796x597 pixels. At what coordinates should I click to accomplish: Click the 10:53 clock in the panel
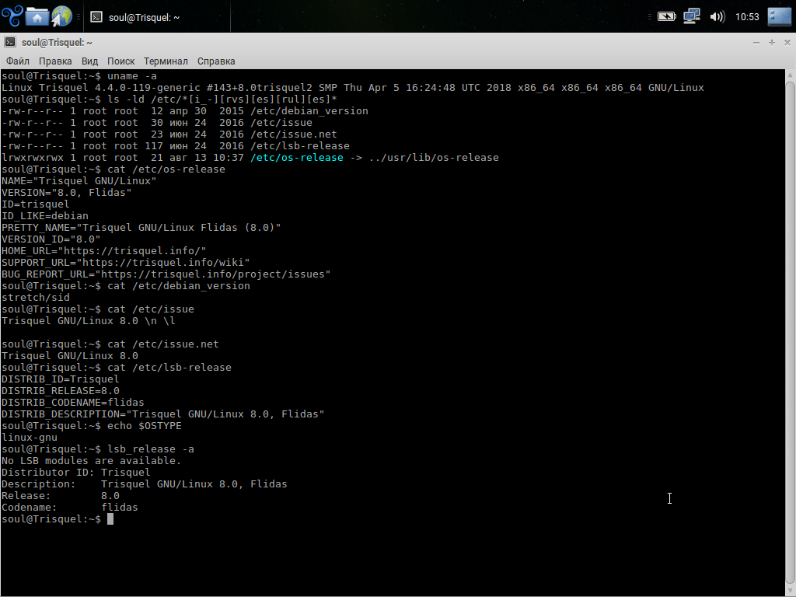tap(747, 17)
